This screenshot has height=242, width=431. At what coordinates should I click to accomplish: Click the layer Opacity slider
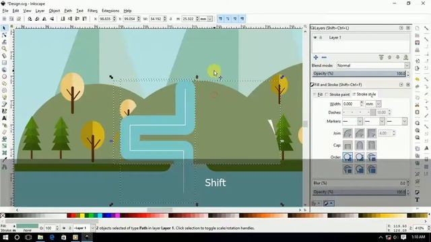click(x=359, y=73)
